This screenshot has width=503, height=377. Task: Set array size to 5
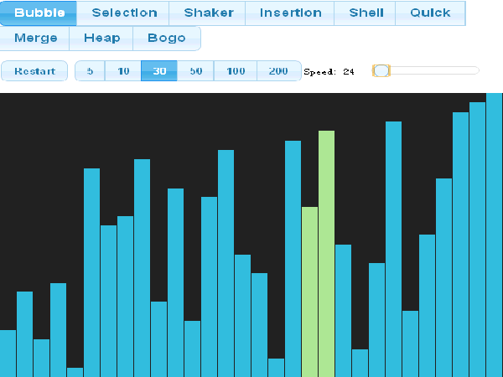pos(90,71)
